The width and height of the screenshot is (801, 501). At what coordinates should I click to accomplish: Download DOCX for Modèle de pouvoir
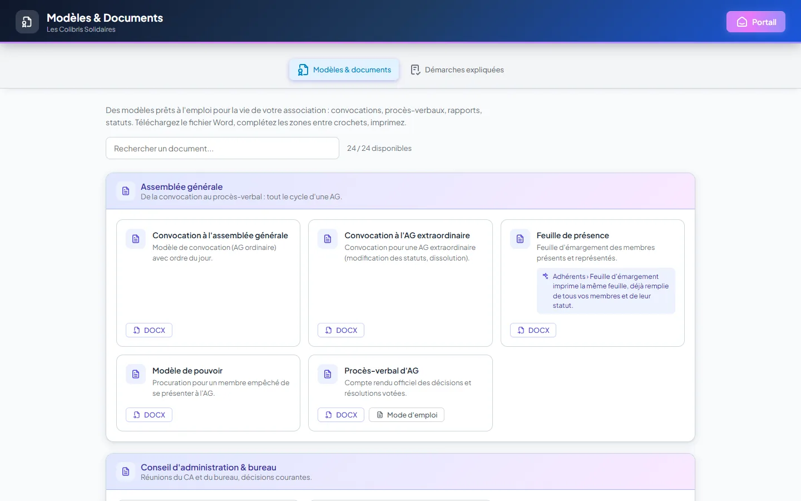point(149,415)
